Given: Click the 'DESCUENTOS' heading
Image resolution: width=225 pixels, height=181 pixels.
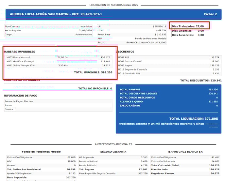Looking at the screenshot, I should click(125, 52).
